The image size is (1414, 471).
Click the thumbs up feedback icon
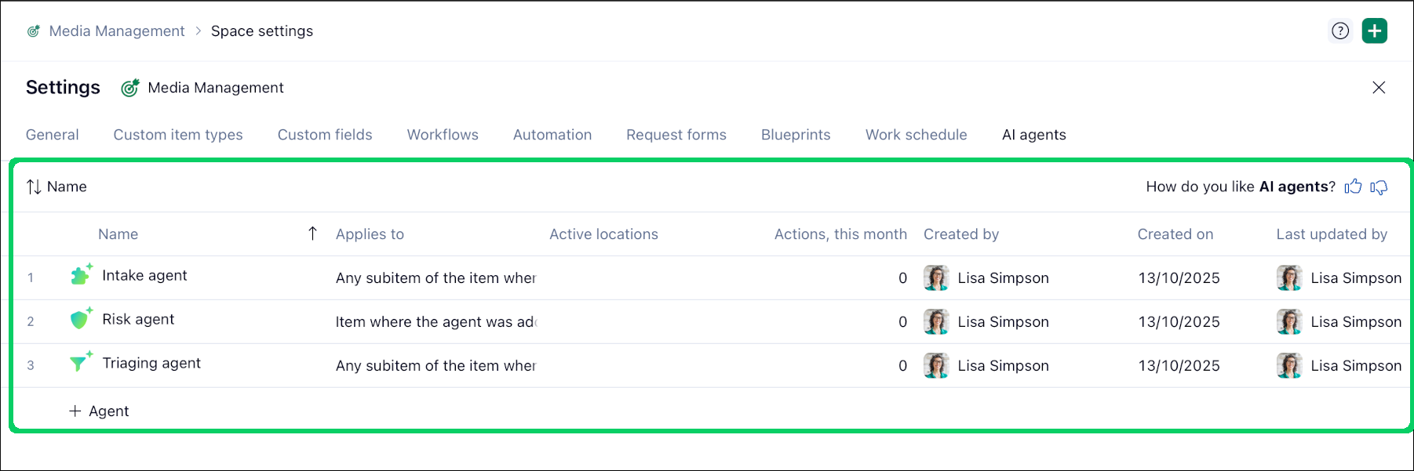tap(1353, 187)
